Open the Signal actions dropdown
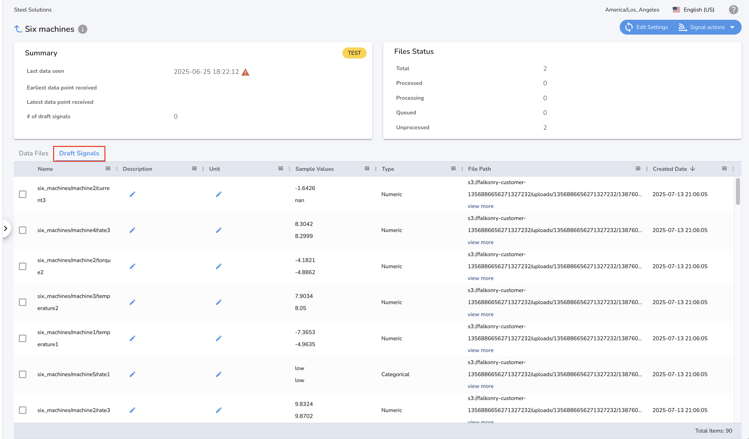Viewport: 749px width, 439px height. [x=707, y=27]
